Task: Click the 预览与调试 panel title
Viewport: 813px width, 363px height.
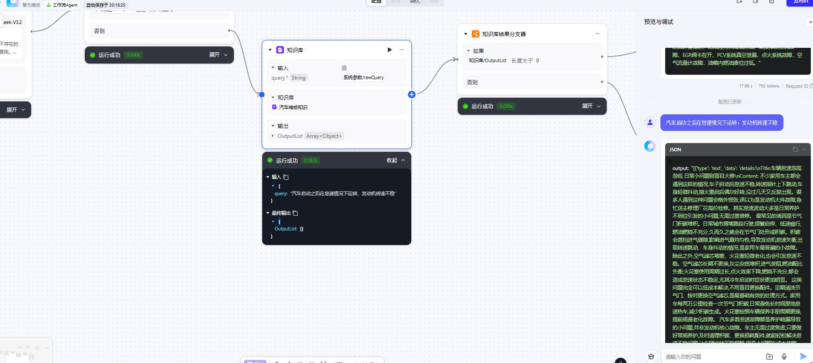Action: click(659, 22)
